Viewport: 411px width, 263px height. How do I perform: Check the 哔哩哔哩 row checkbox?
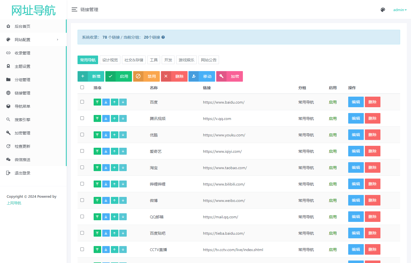pyautogui.click(x=82, y=184)
